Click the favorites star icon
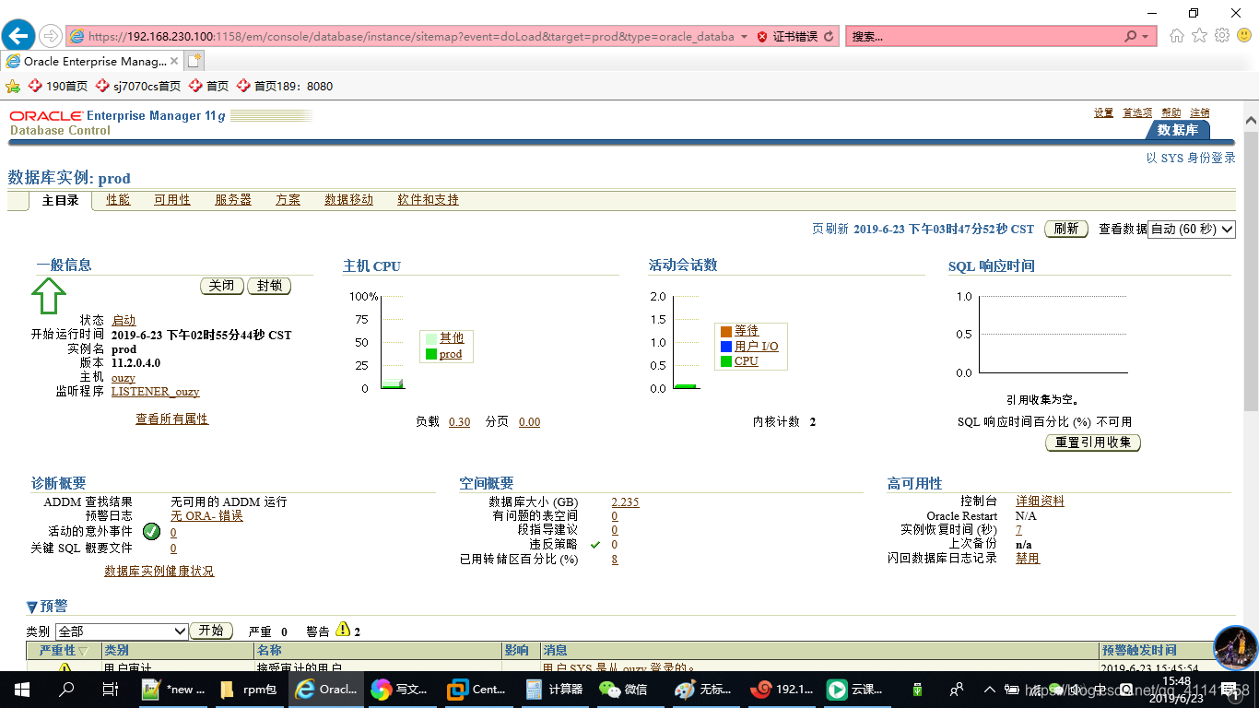Image resolution: width=1259 pixels, height=708 pixels. pyautogui.click(x=1199, y=36)
